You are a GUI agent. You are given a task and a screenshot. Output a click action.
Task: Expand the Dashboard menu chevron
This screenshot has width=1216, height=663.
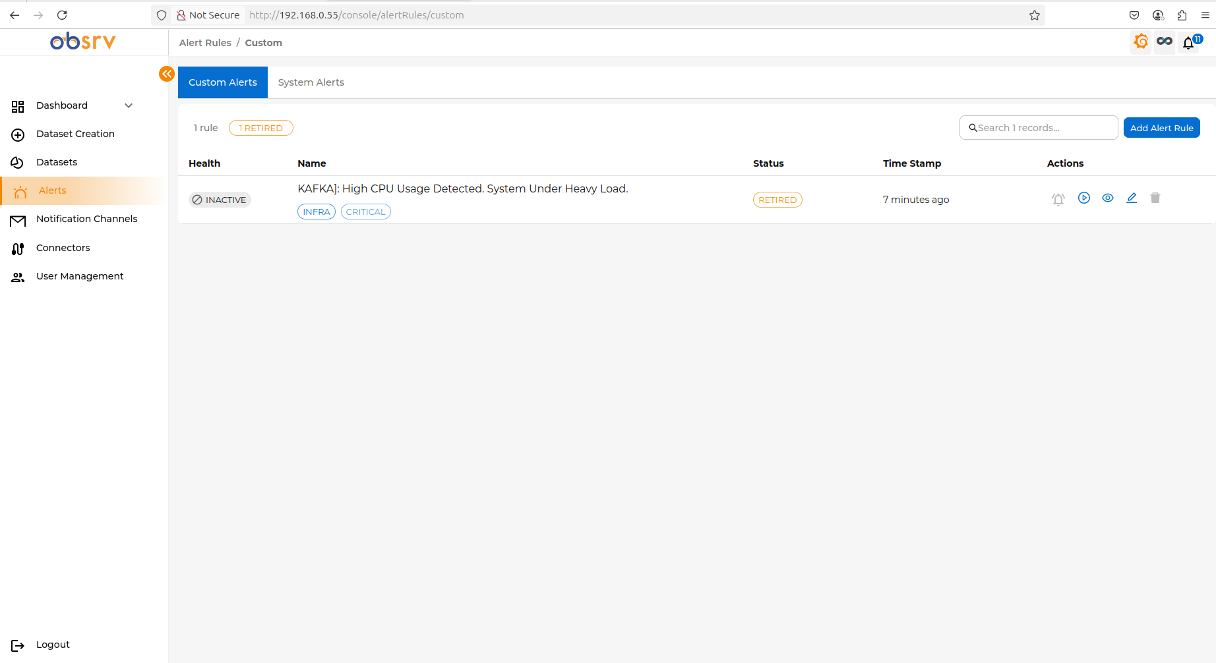click(x=129, y=105)
